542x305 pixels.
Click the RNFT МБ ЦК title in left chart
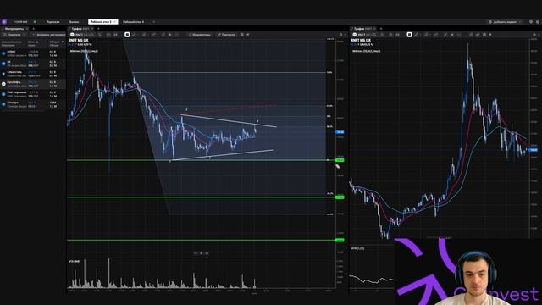point(78,41)
